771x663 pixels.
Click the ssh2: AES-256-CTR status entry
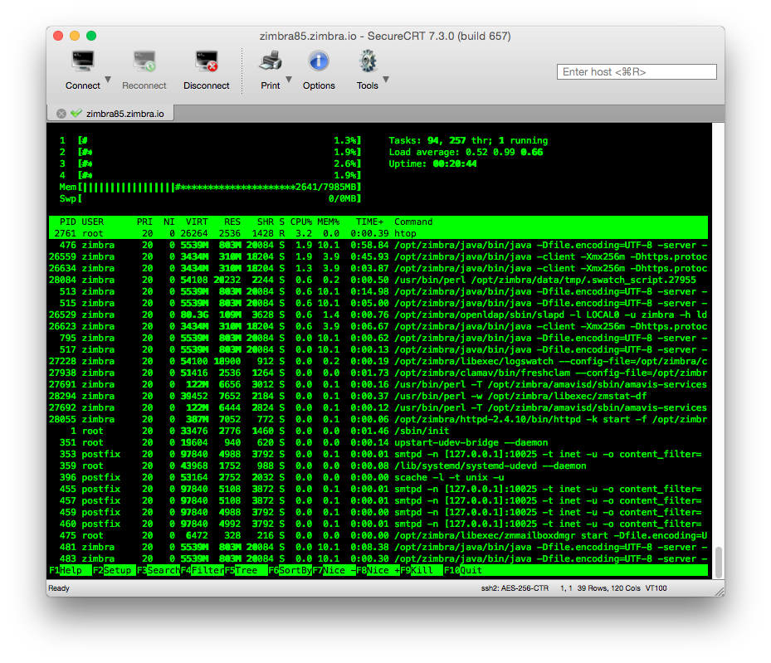pos(515,587)
